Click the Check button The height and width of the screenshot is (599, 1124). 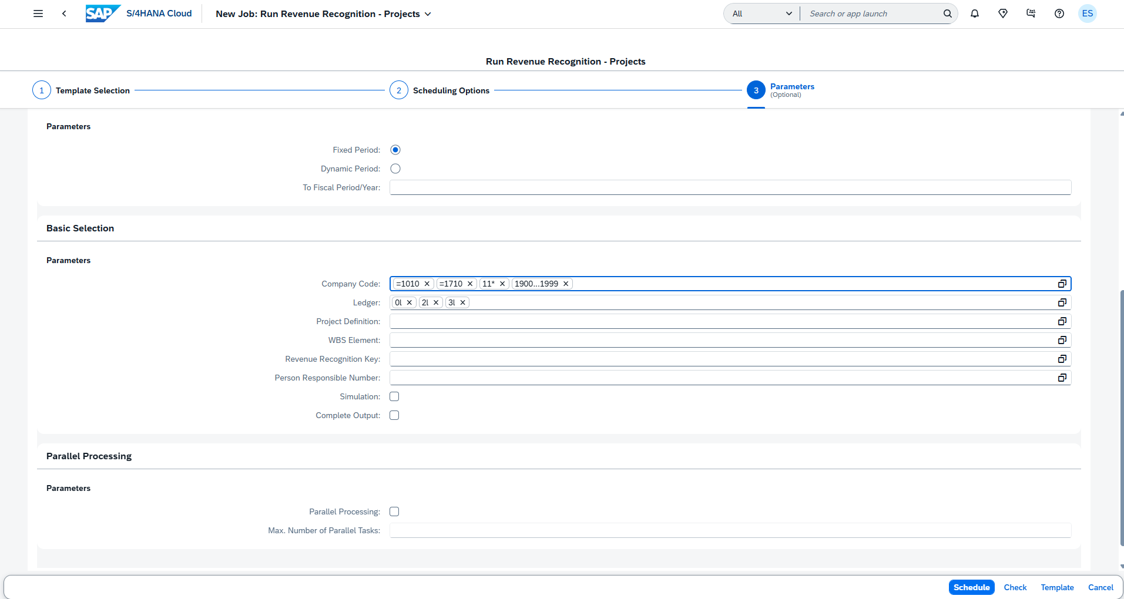pos(1015,587)
